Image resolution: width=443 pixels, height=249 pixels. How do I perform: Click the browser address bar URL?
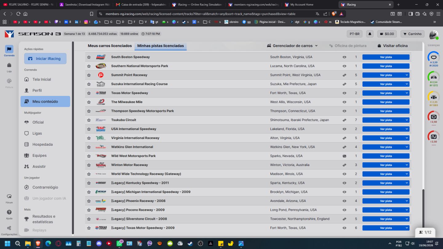pos(200,14)
